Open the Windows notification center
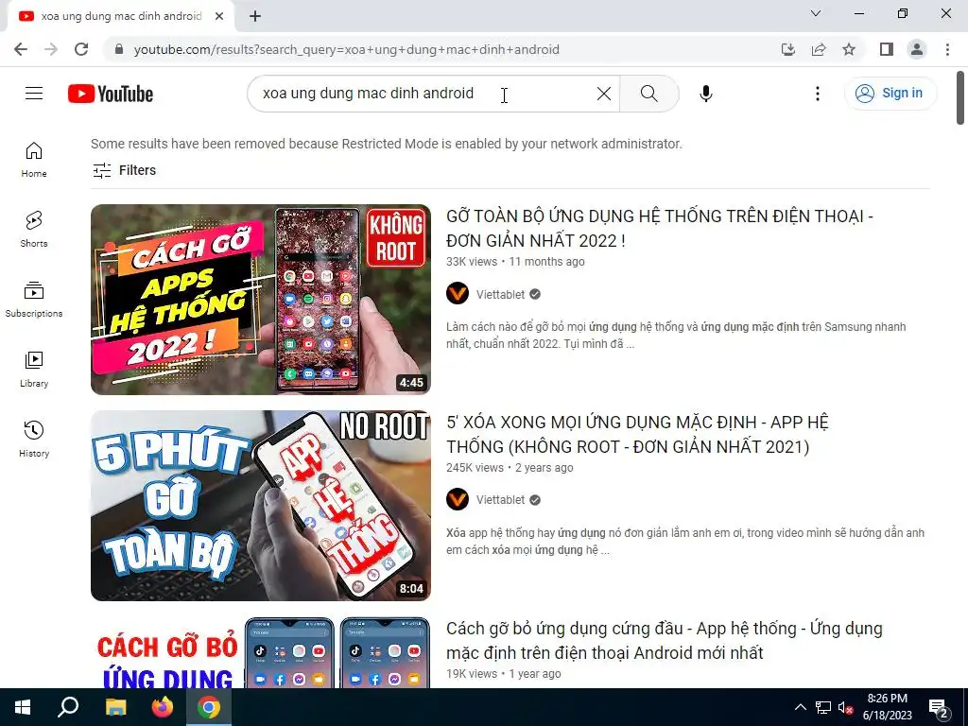Image resolution: width=968 pixels, height=726 pixels. (939, 707)
